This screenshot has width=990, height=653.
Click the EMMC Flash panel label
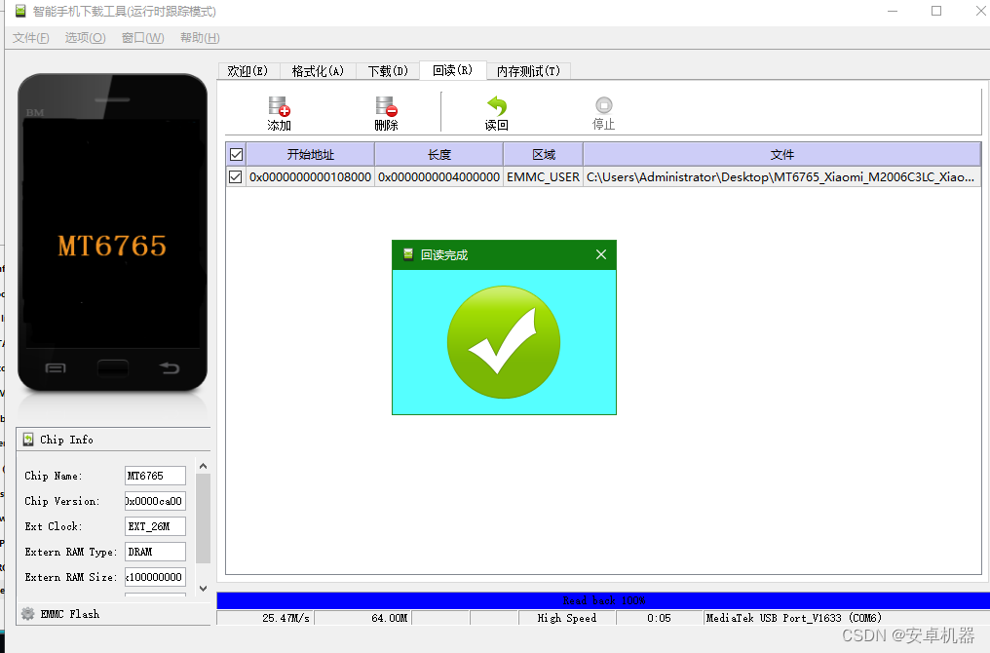point(70,614)
